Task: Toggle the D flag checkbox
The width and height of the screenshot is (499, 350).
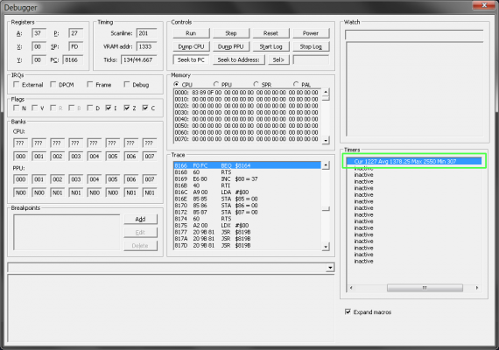Action: point(90,108)
